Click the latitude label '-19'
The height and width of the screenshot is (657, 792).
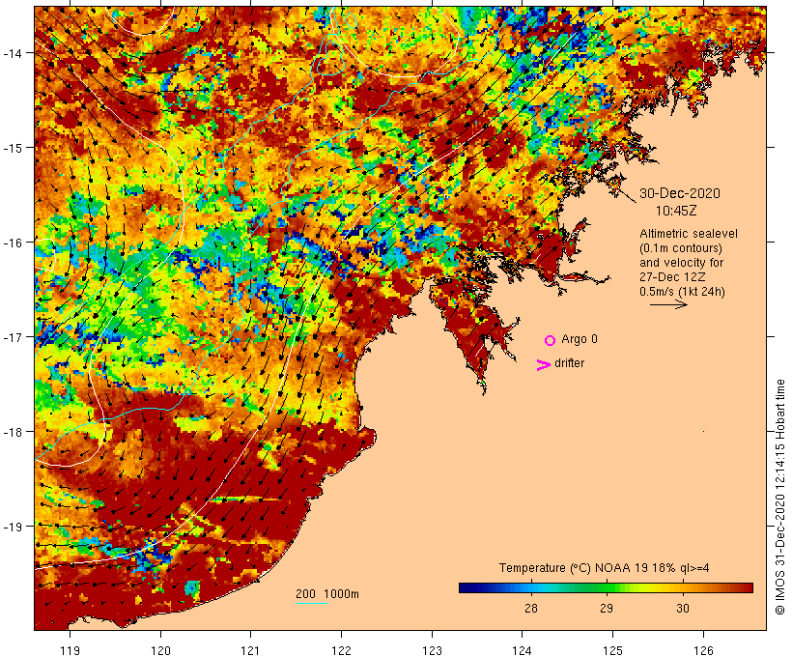point(12,527)
